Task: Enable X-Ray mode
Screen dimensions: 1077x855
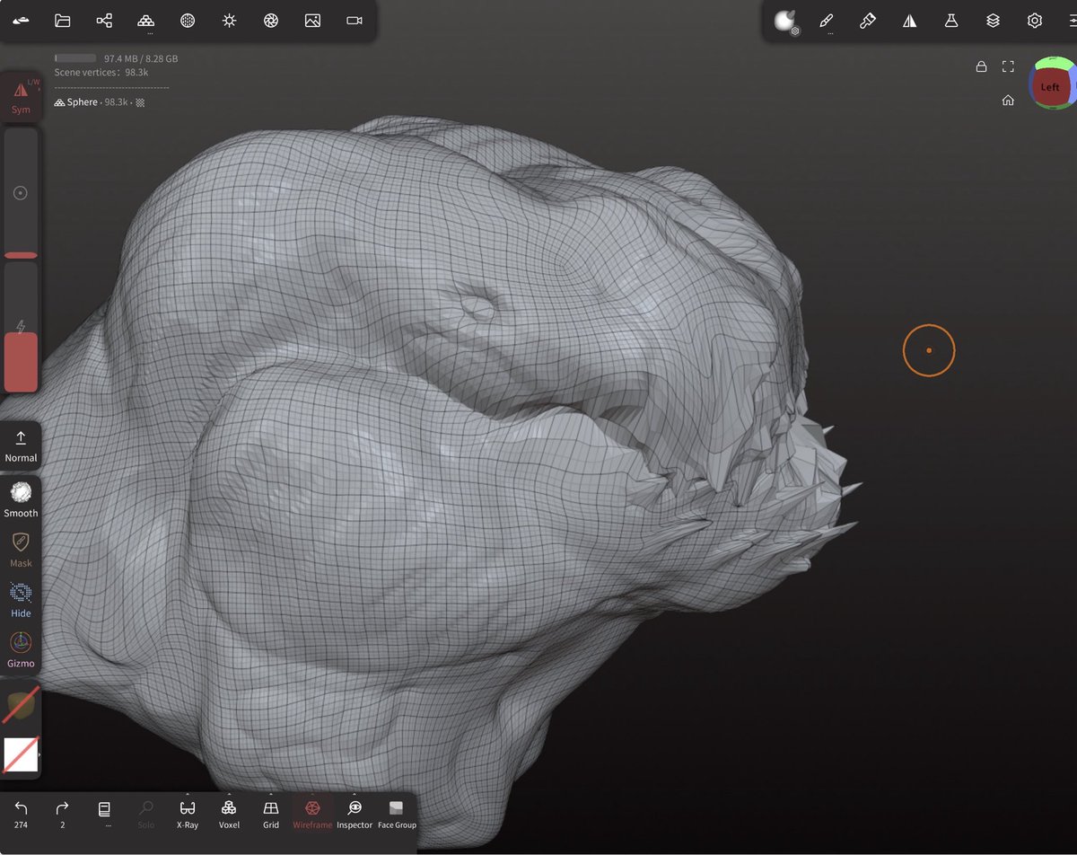Action: pyautogui.click(x=187, y=815)
